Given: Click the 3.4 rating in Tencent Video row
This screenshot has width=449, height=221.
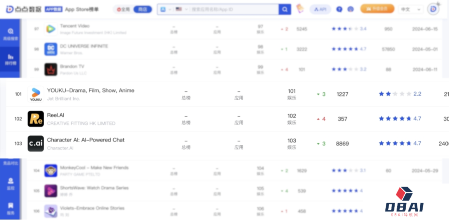Looking at the screenshot, I should (349, 29).
